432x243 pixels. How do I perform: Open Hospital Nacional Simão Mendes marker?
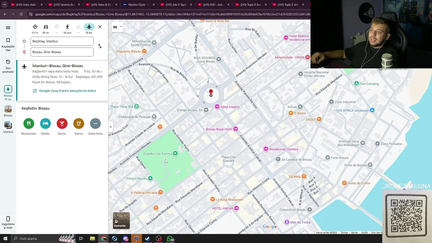tap(300, 74)
